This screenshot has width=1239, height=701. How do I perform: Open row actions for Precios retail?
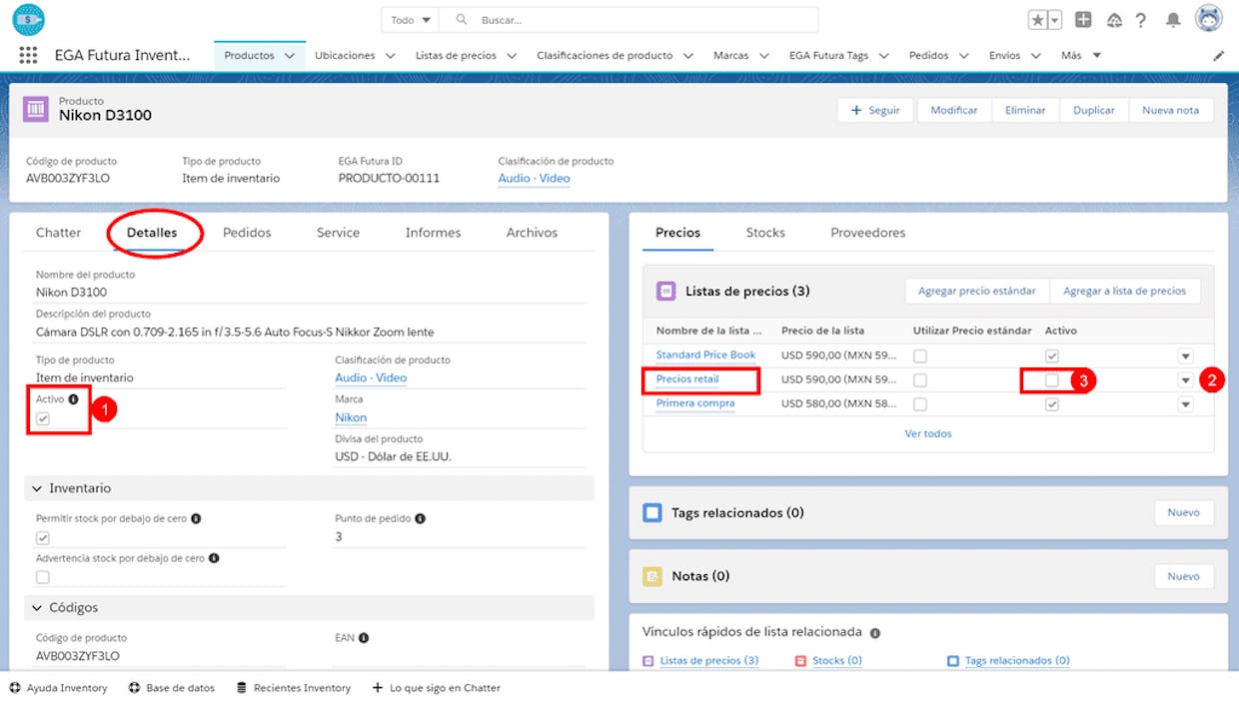click(x=1185, y=379)
